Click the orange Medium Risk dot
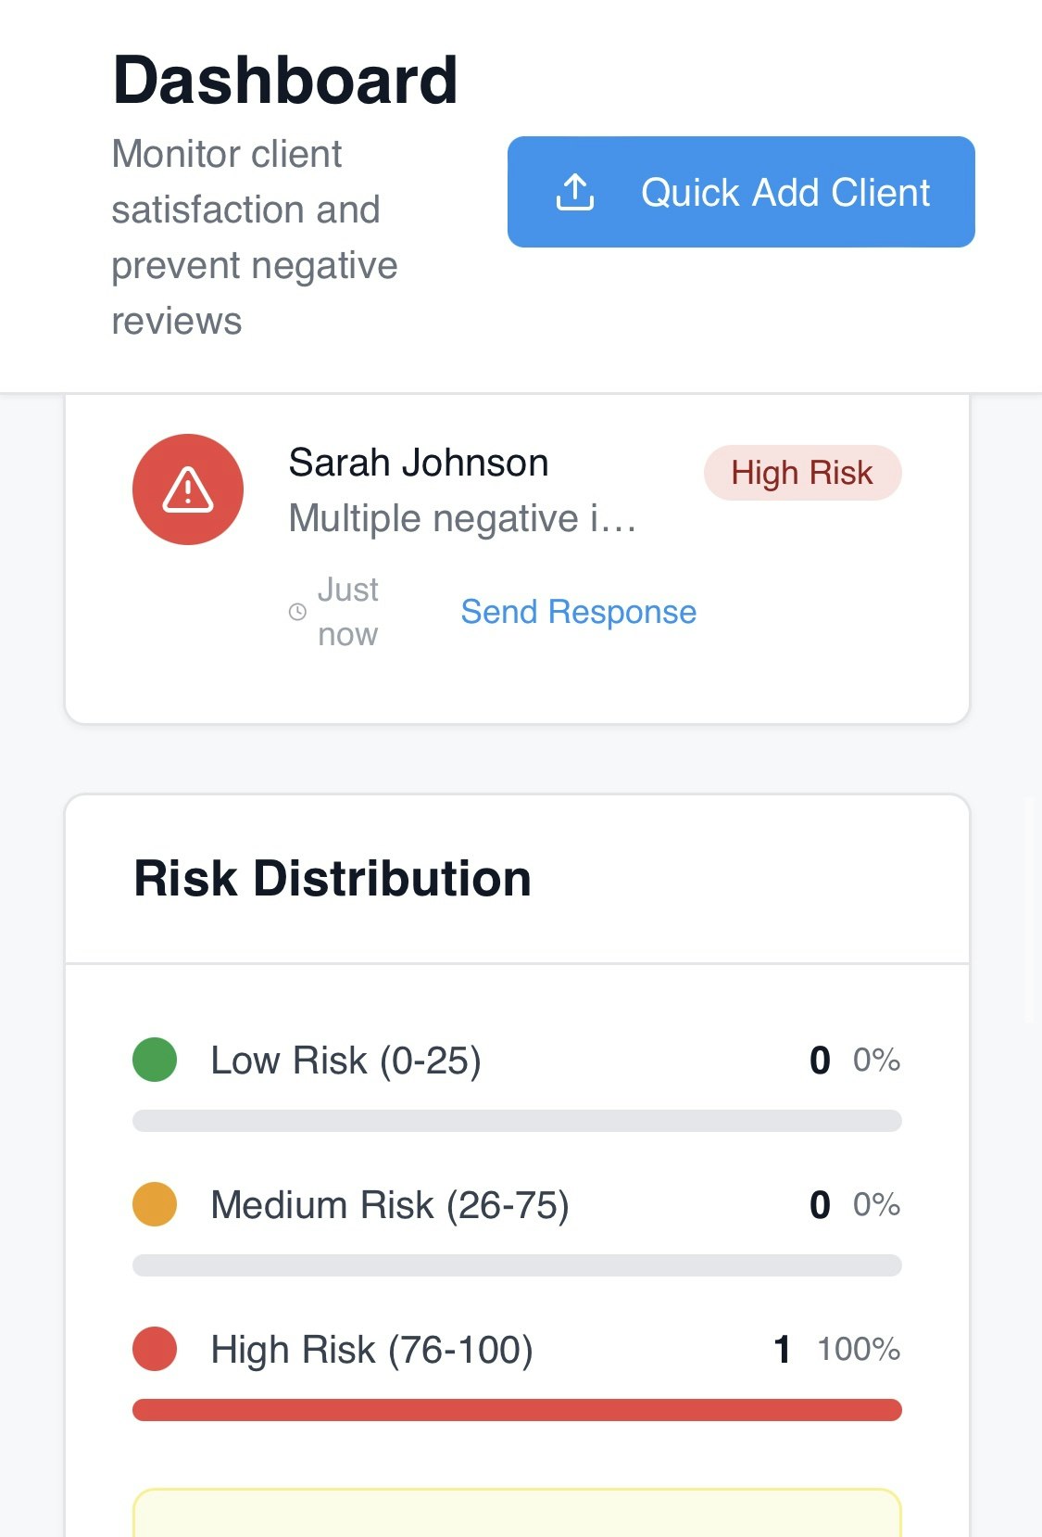Image resolution: width=1042 pixels, height=1537 pixels. [x=155, y=1204]
